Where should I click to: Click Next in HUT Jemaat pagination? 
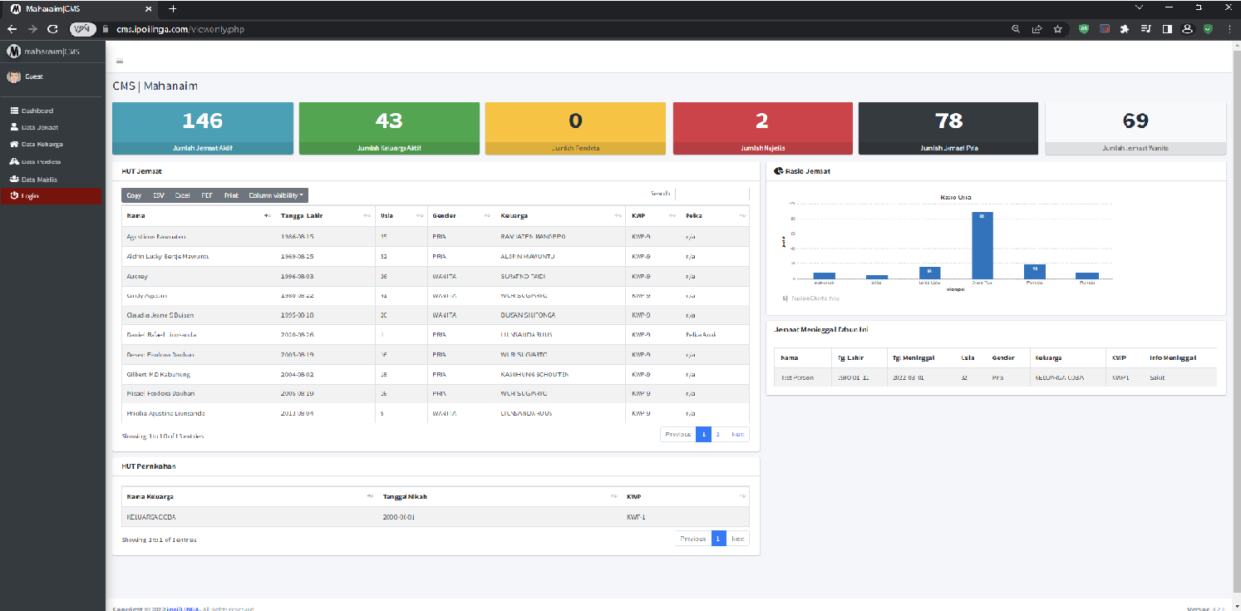point(737,434)
